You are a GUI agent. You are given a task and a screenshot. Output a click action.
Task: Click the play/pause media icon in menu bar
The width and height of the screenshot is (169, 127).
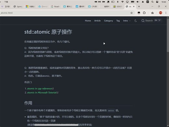click(100, 2)
